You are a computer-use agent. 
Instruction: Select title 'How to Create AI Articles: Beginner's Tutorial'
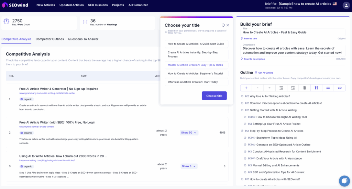[x=196, y=73]
